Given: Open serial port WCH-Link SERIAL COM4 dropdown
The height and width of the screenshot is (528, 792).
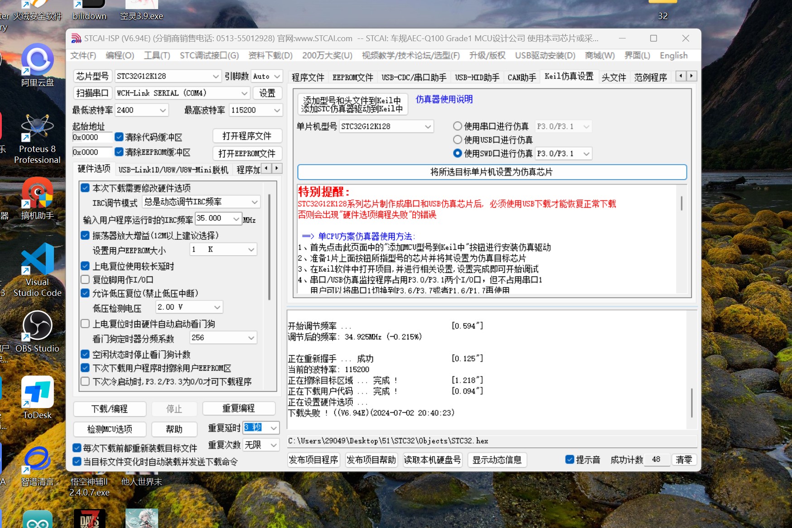Looking at the screenshot, I should coord(182,93).
